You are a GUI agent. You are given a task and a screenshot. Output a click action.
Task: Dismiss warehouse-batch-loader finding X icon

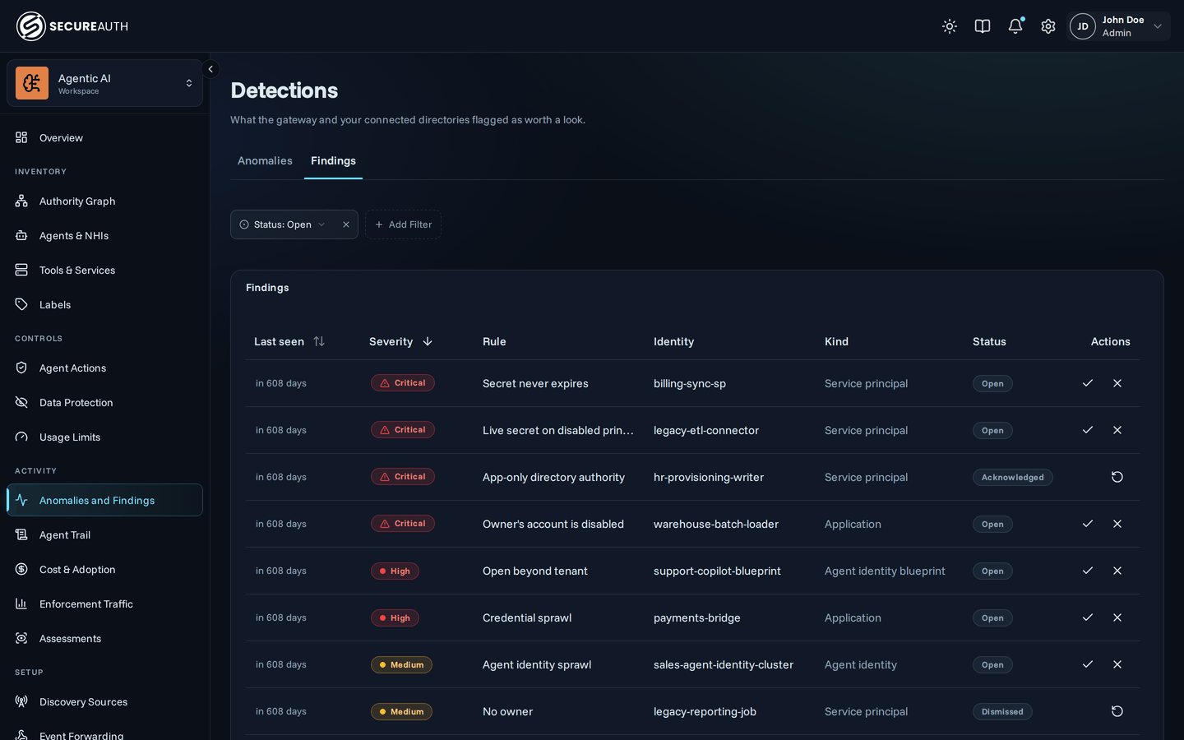(x=1117, y=524)
